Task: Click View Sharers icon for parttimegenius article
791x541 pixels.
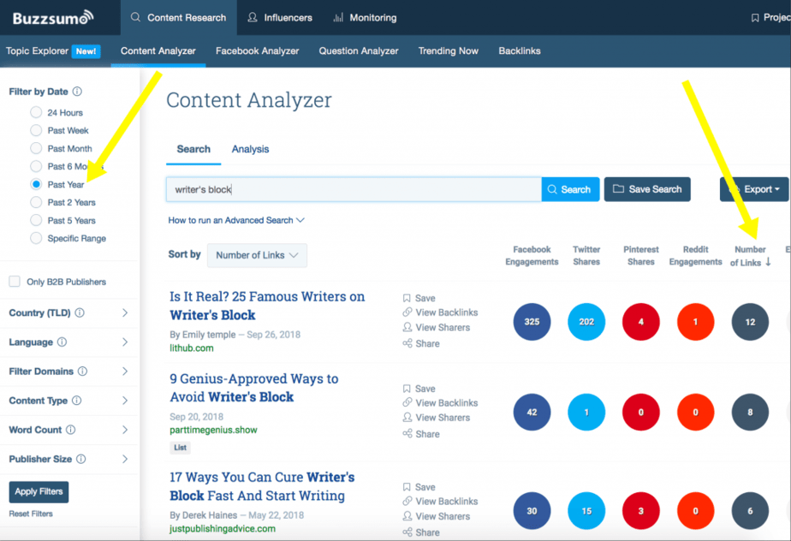Action: tap(407, 418)
